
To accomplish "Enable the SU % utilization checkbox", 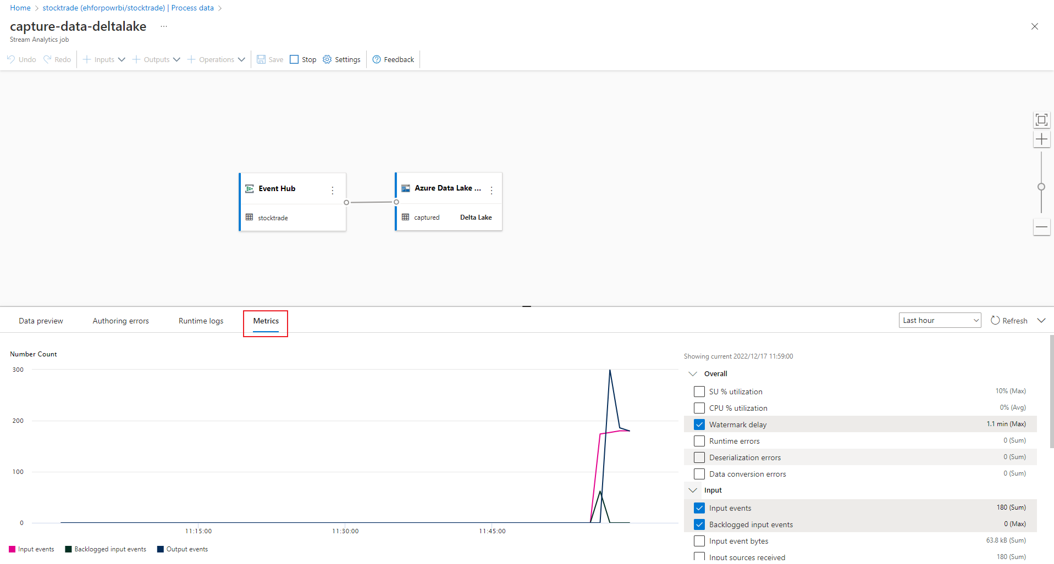I will [699, 392].
